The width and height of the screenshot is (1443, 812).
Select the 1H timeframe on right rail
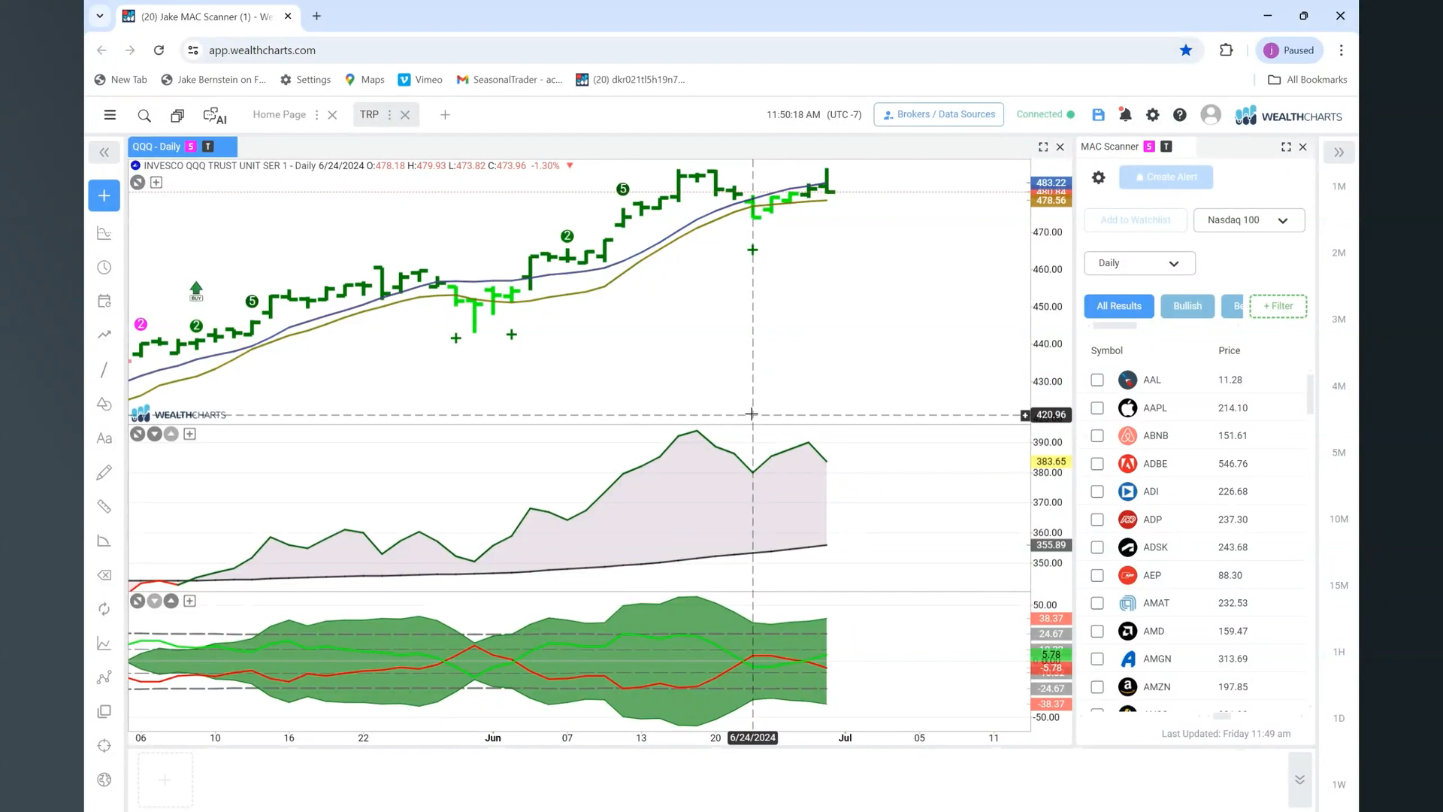tap(1339, 653)
